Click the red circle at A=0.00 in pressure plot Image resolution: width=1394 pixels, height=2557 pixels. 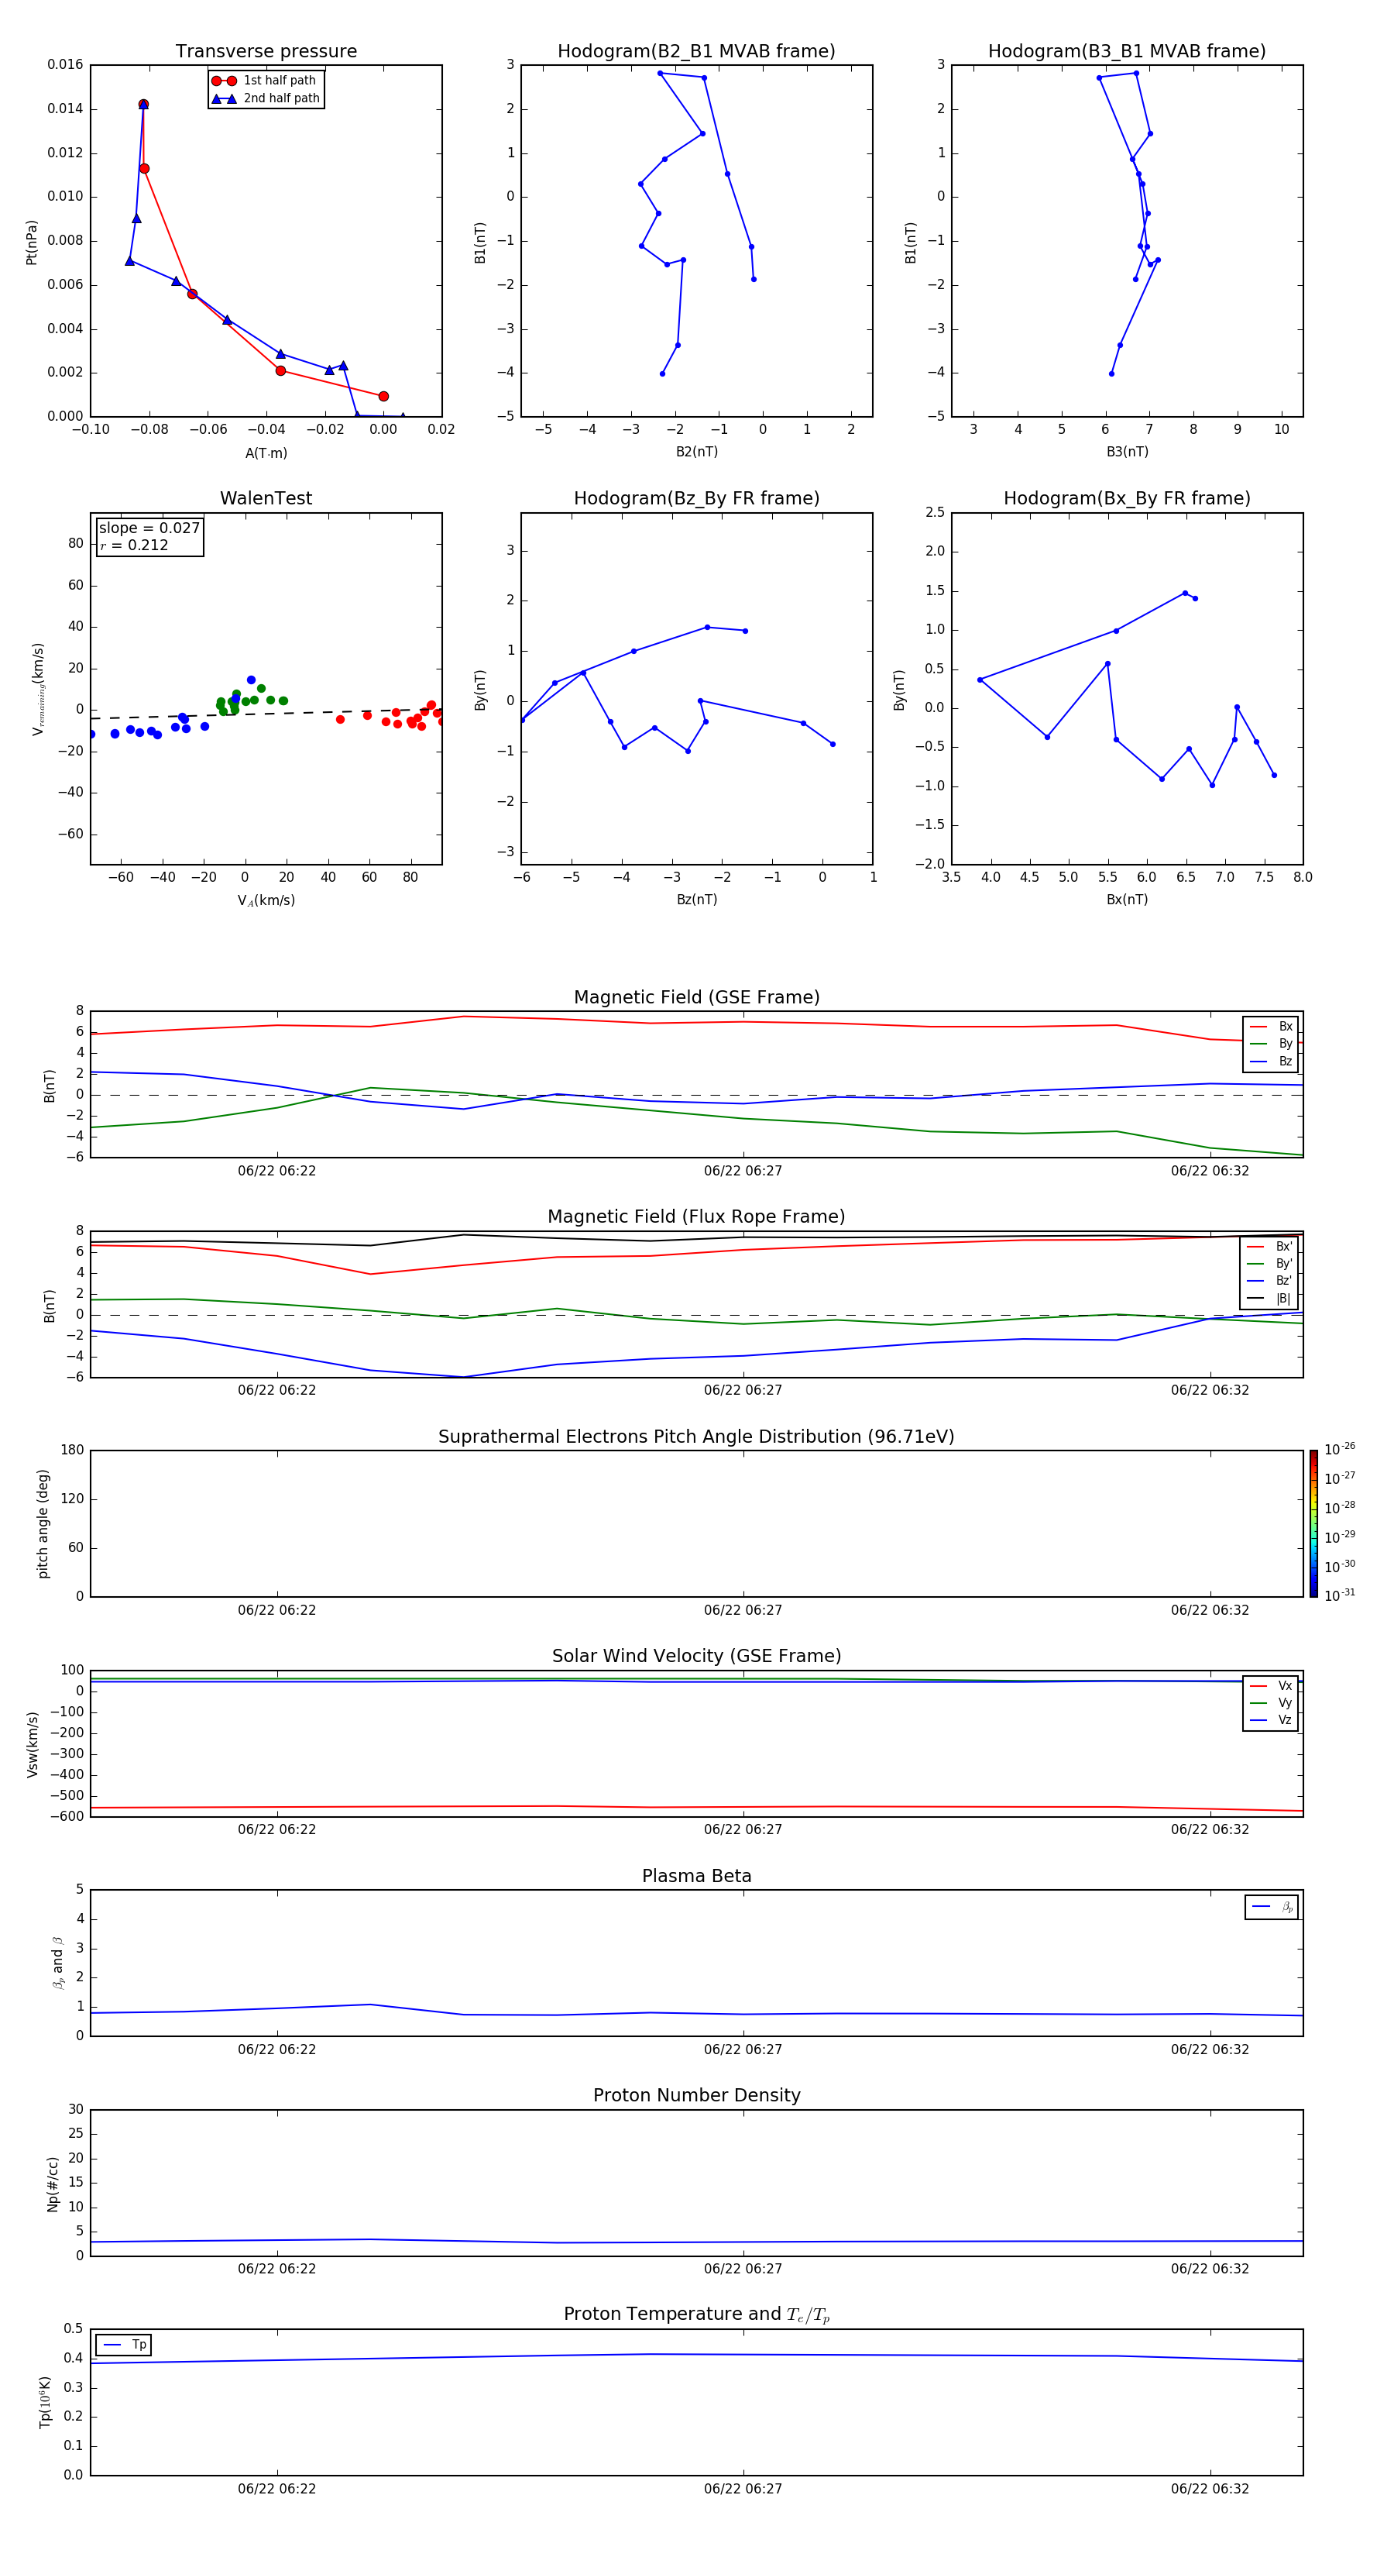tap(383, 396)
